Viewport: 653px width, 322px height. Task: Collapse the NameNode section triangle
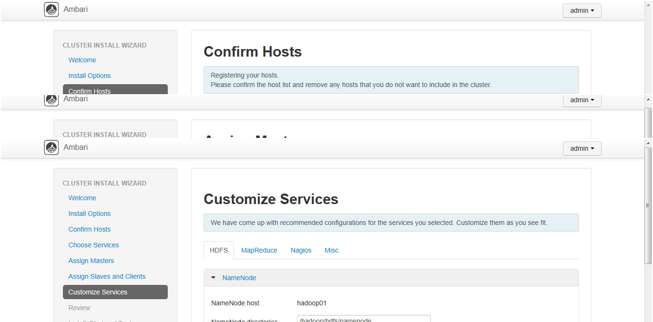[213, 278]
